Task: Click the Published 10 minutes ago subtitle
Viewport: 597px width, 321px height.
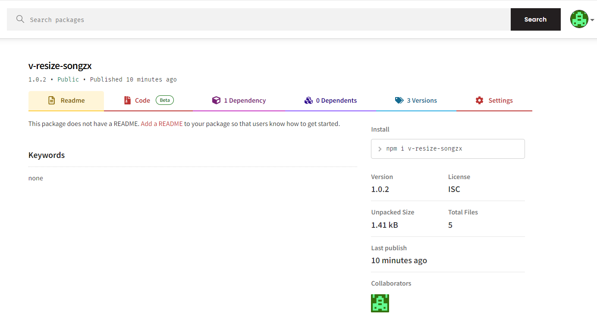Action: [x=133, y=79]
